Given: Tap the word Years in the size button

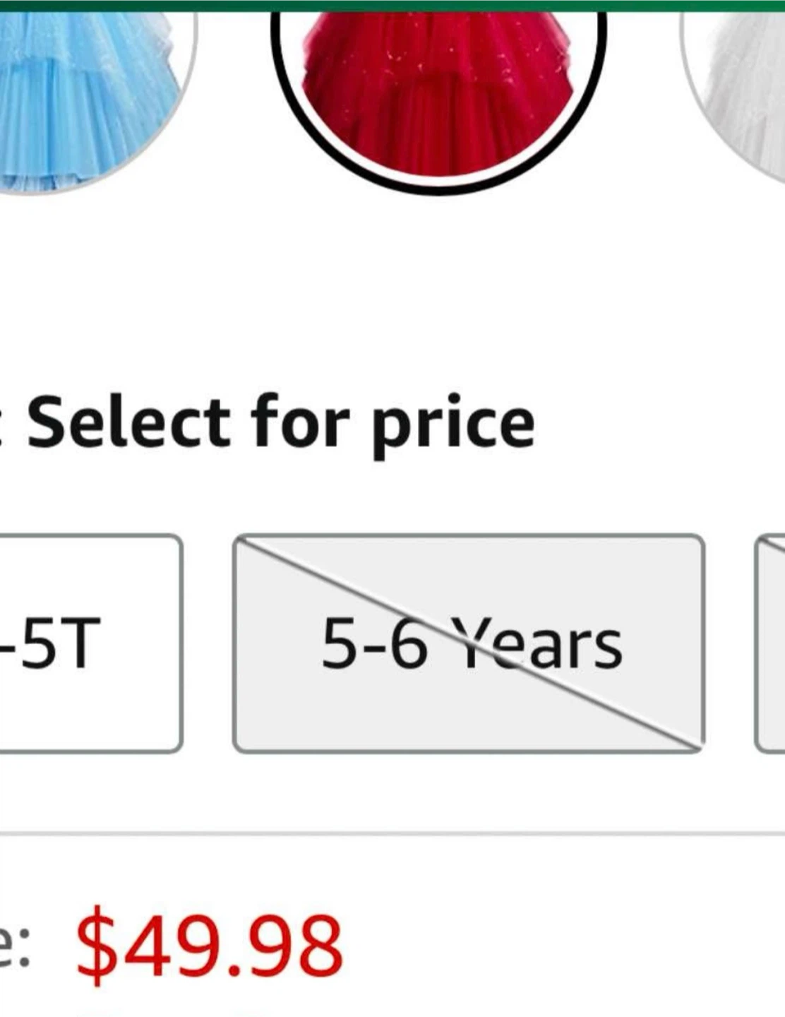Looking at the screenshot, I should (537, 643).
